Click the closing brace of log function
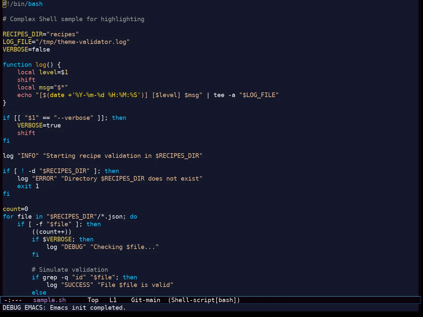 5,103
